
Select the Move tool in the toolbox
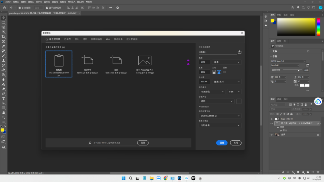click(x=4, y=18)
